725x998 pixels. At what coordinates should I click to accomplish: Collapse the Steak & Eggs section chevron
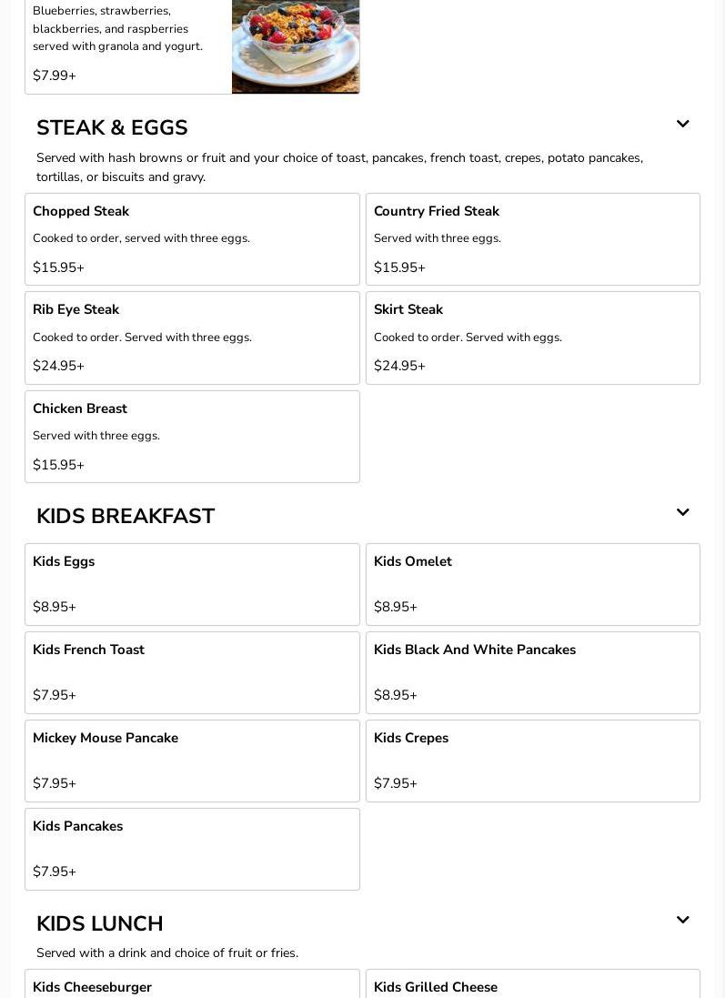coord(682,125)
